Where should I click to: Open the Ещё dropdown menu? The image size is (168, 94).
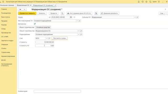click(162, 13)
